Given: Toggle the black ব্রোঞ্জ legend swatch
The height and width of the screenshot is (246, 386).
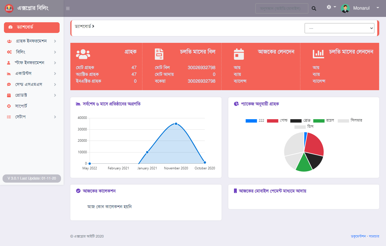Looking at the screenshot, I should point(296,121).
